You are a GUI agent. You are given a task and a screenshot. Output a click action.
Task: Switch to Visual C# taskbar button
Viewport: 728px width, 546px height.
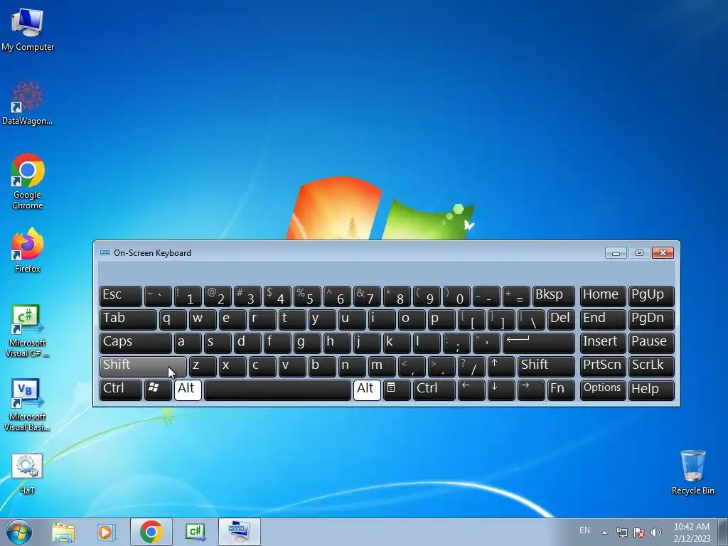point(195,532)
